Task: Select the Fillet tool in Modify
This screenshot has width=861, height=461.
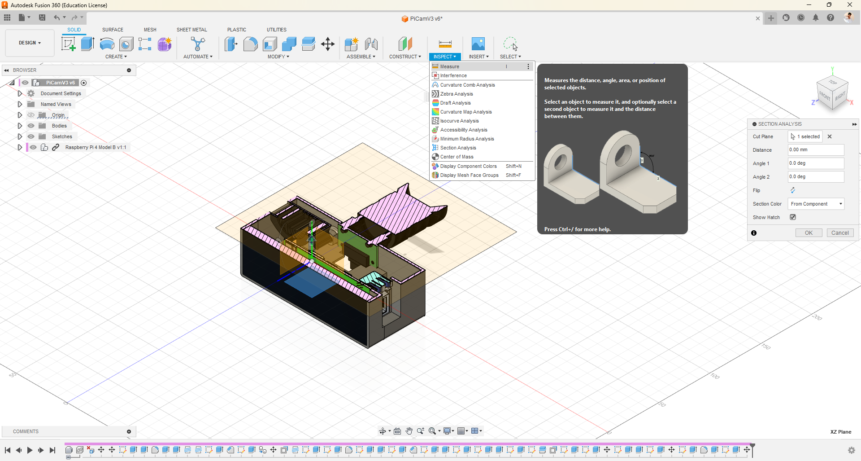Action: pos(250,44)
